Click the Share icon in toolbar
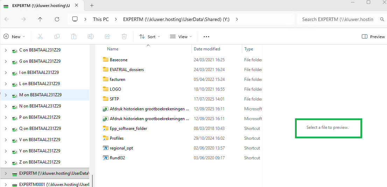 (x=107, y=36)
